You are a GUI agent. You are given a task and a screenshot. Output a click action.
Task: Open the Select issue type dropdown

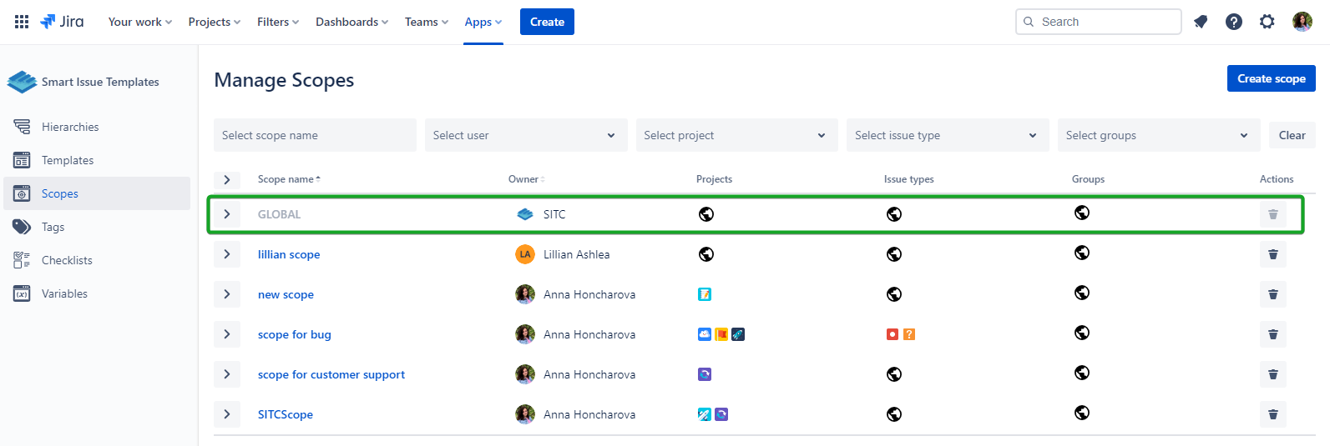(x=947, y=135)
